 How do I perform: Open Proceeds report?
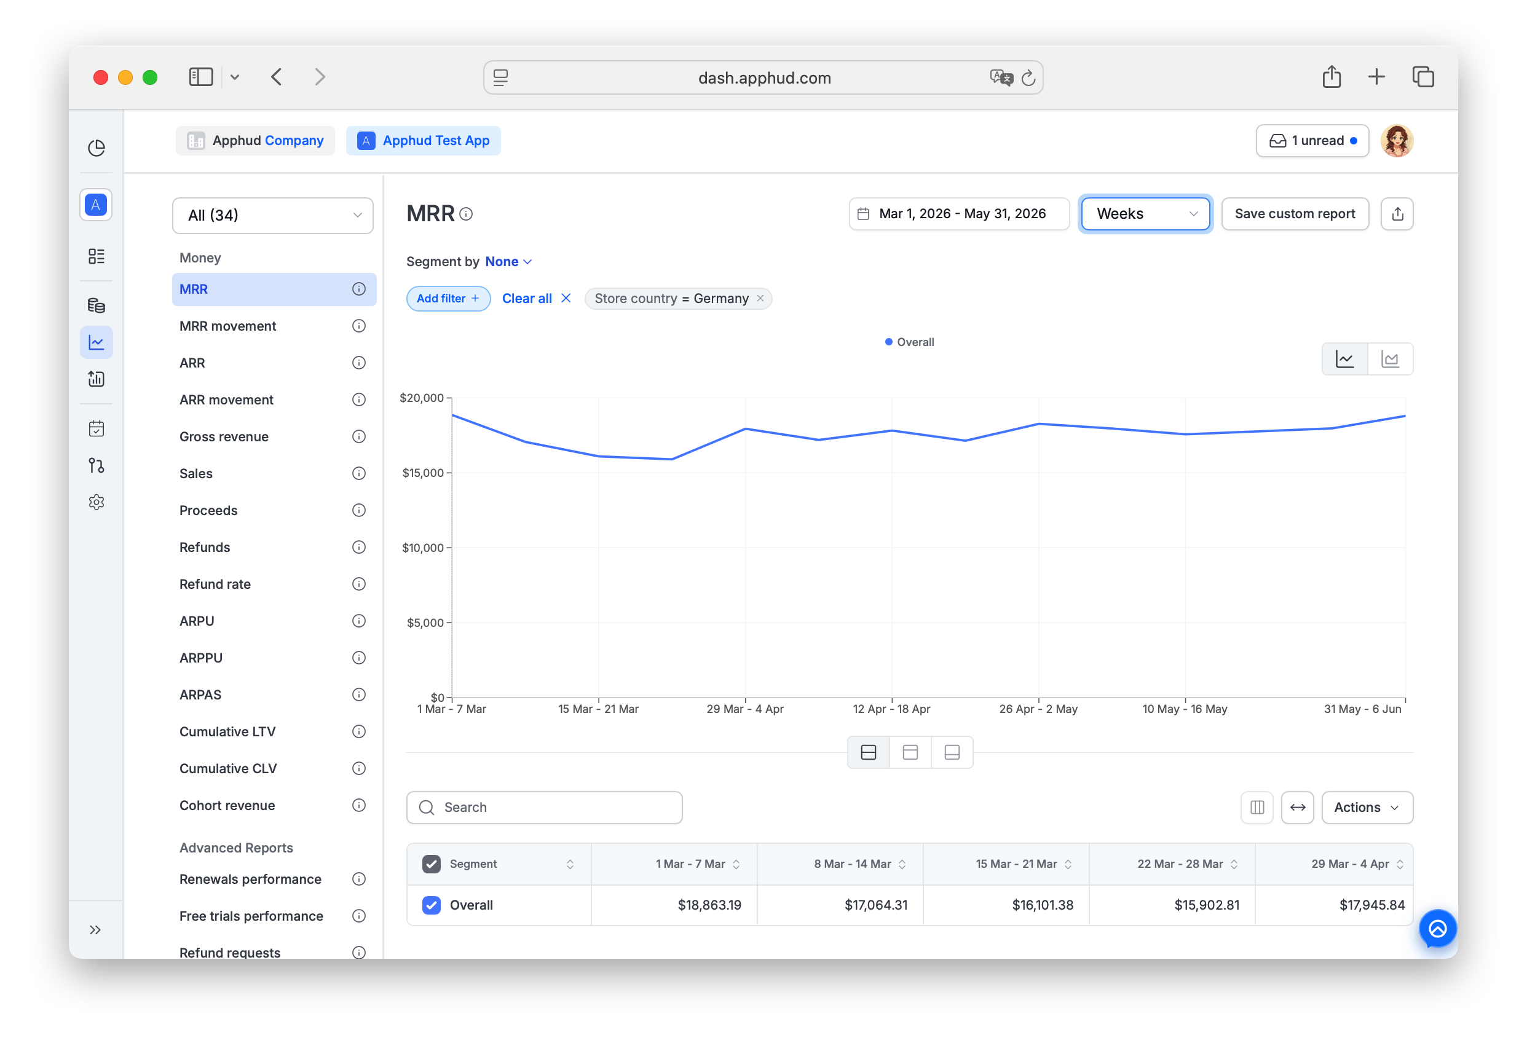pyautogui.click(x=209, y=510)
